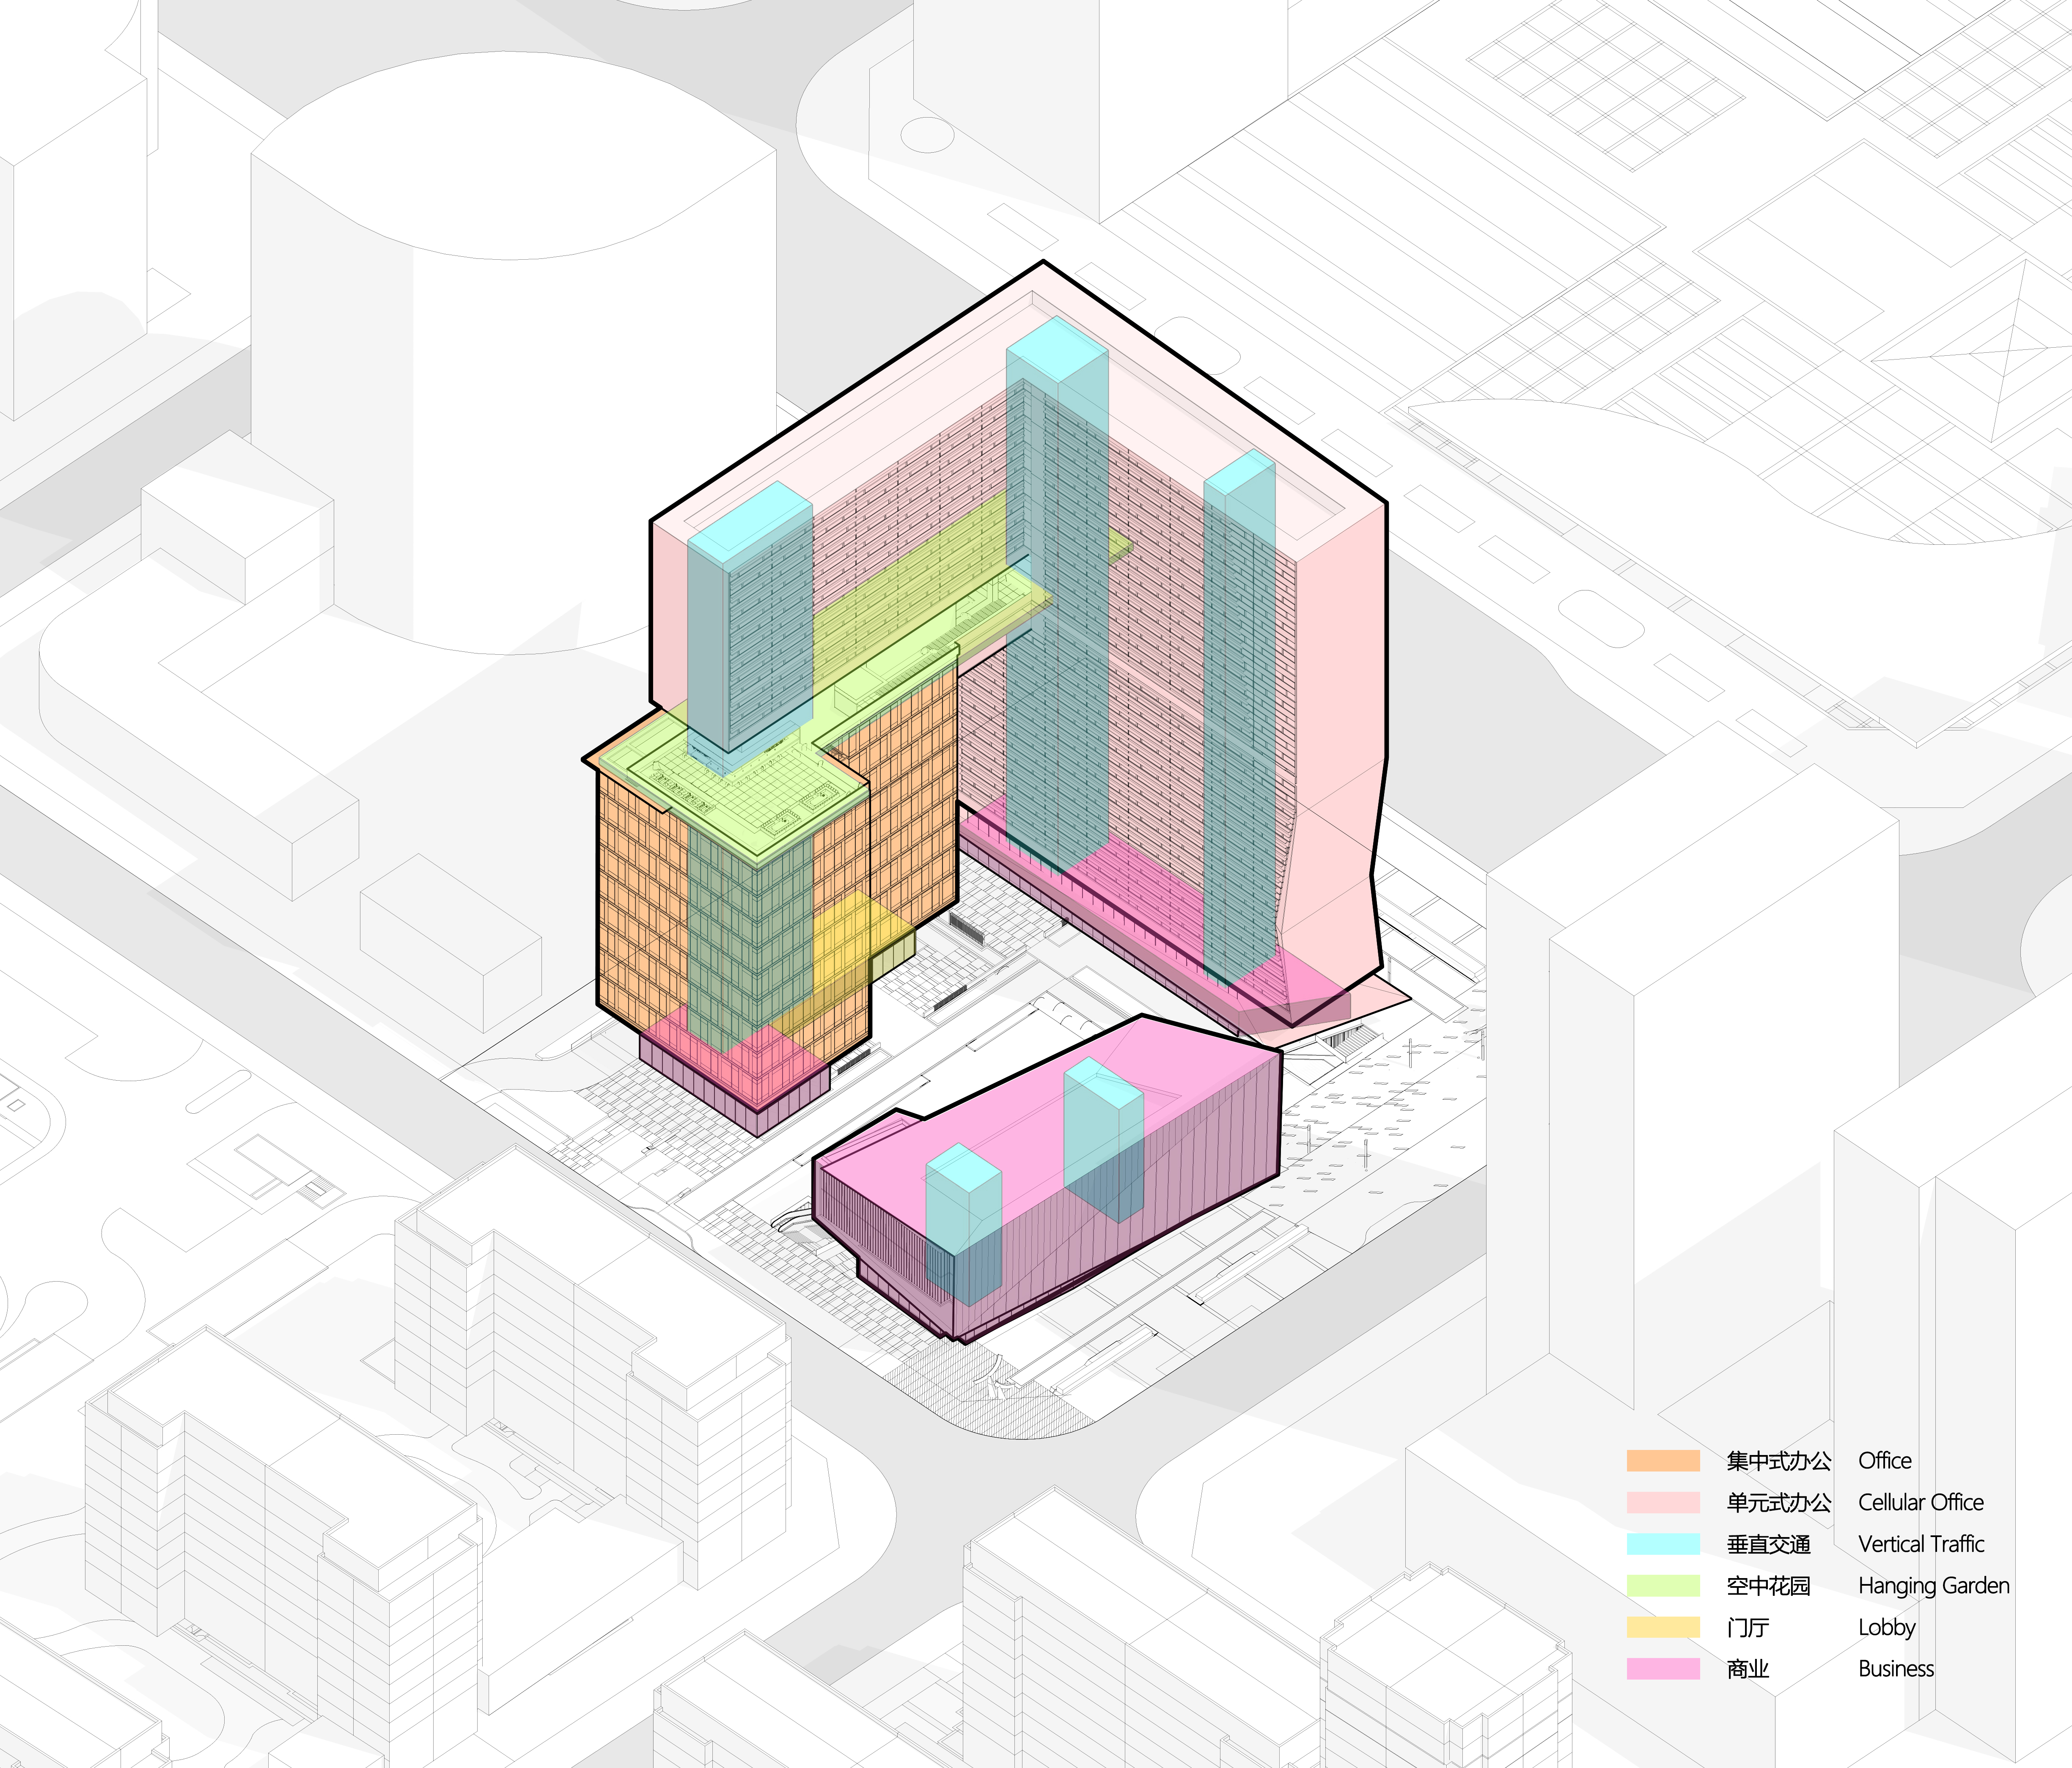Image resolution: width=2072 pixels, height=1768 pixels.
Task: Select the 'Lobby' legend label
Action: pos(1887,1628)
